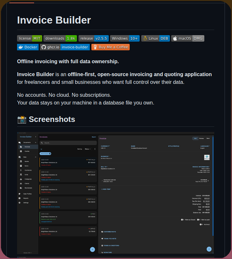Click the downloads 1.8k badge
Viewport: 232px width, 259px height.
pos(60,38)
